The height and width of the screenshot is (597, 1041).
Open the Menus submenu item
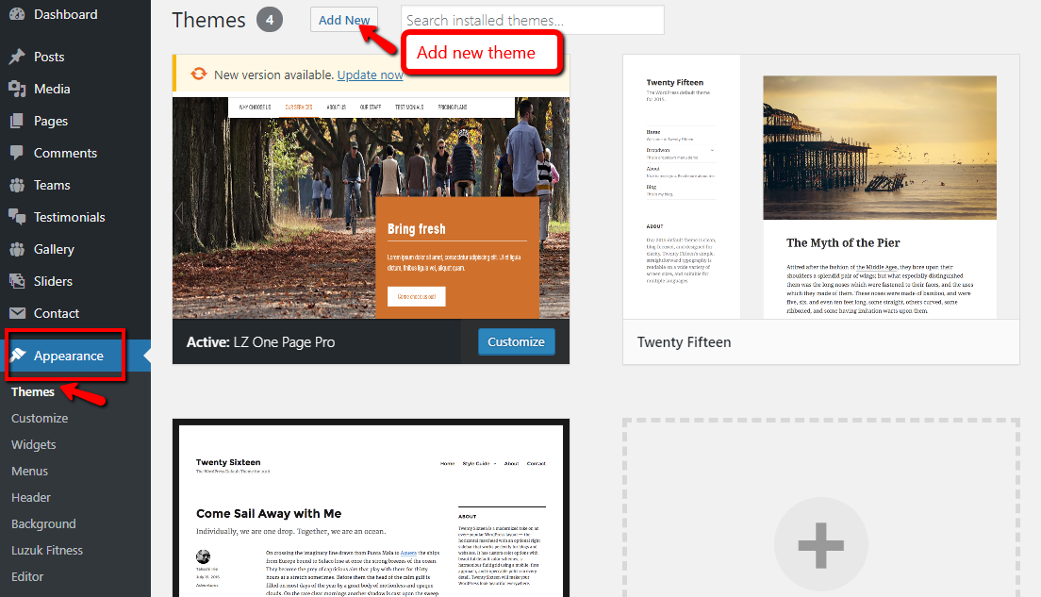[29, 471]
